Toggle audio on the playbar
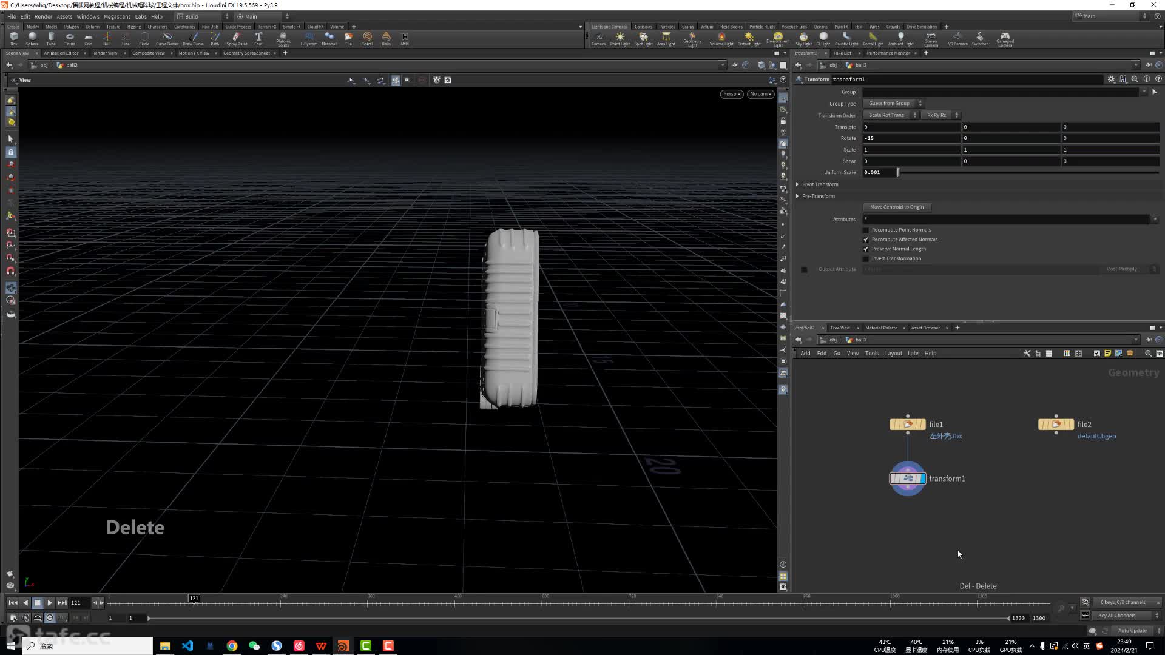 [x=25, y=618]
